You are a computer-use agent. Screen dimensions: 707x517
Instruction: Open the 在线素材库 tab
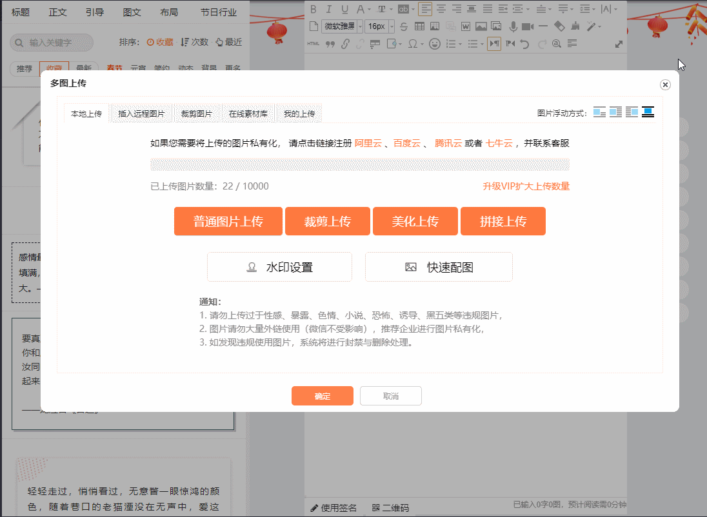[248, 113]
